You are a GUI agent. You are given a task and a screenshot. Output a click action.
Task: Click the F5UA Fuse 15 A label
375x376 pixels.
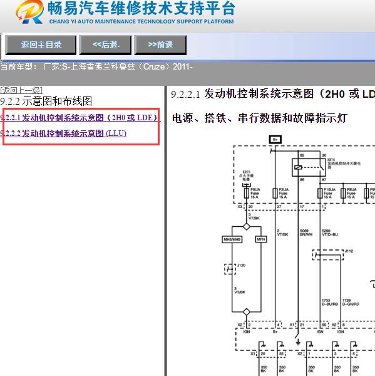(x=255, y=193)
